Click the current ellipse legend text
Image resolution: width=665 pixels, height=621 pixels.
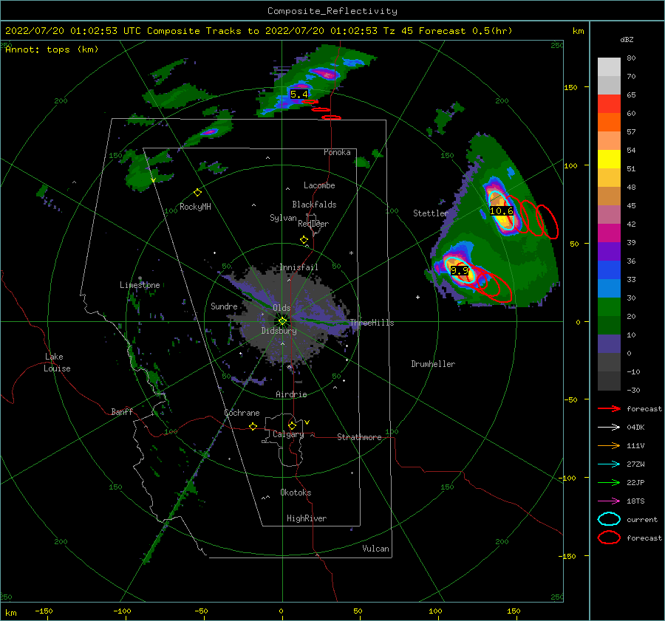642,519
